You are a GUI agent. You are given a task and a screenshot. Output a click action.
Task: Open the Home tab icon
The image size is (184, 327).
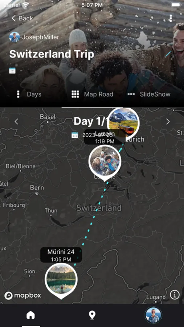(30, 315)
